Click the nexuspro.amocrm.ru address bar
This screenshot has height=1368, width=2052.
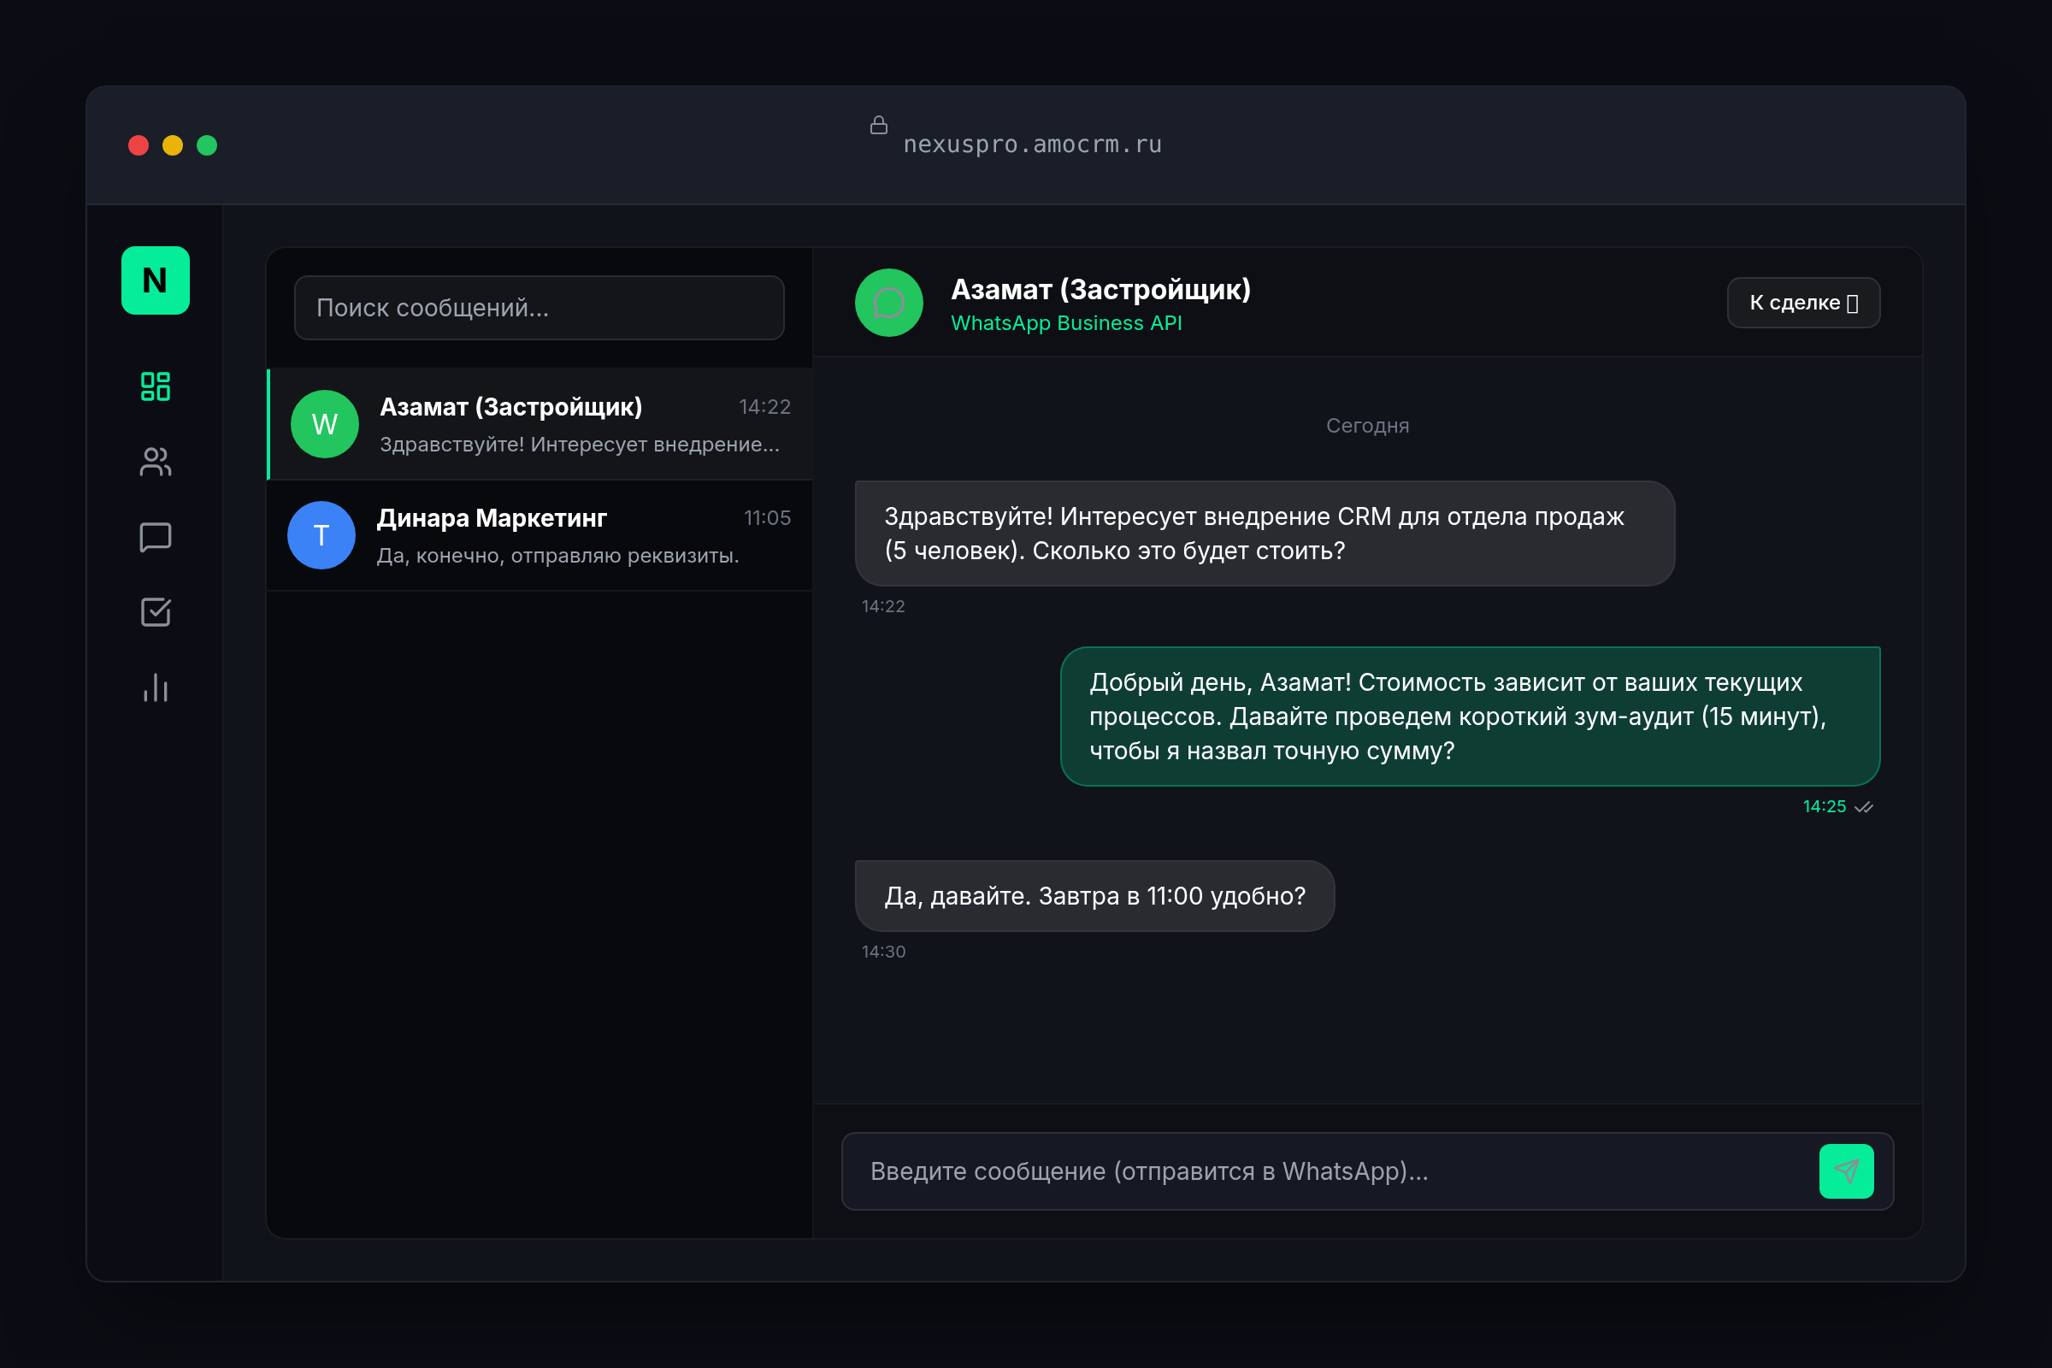click(x=1031, y=144)
